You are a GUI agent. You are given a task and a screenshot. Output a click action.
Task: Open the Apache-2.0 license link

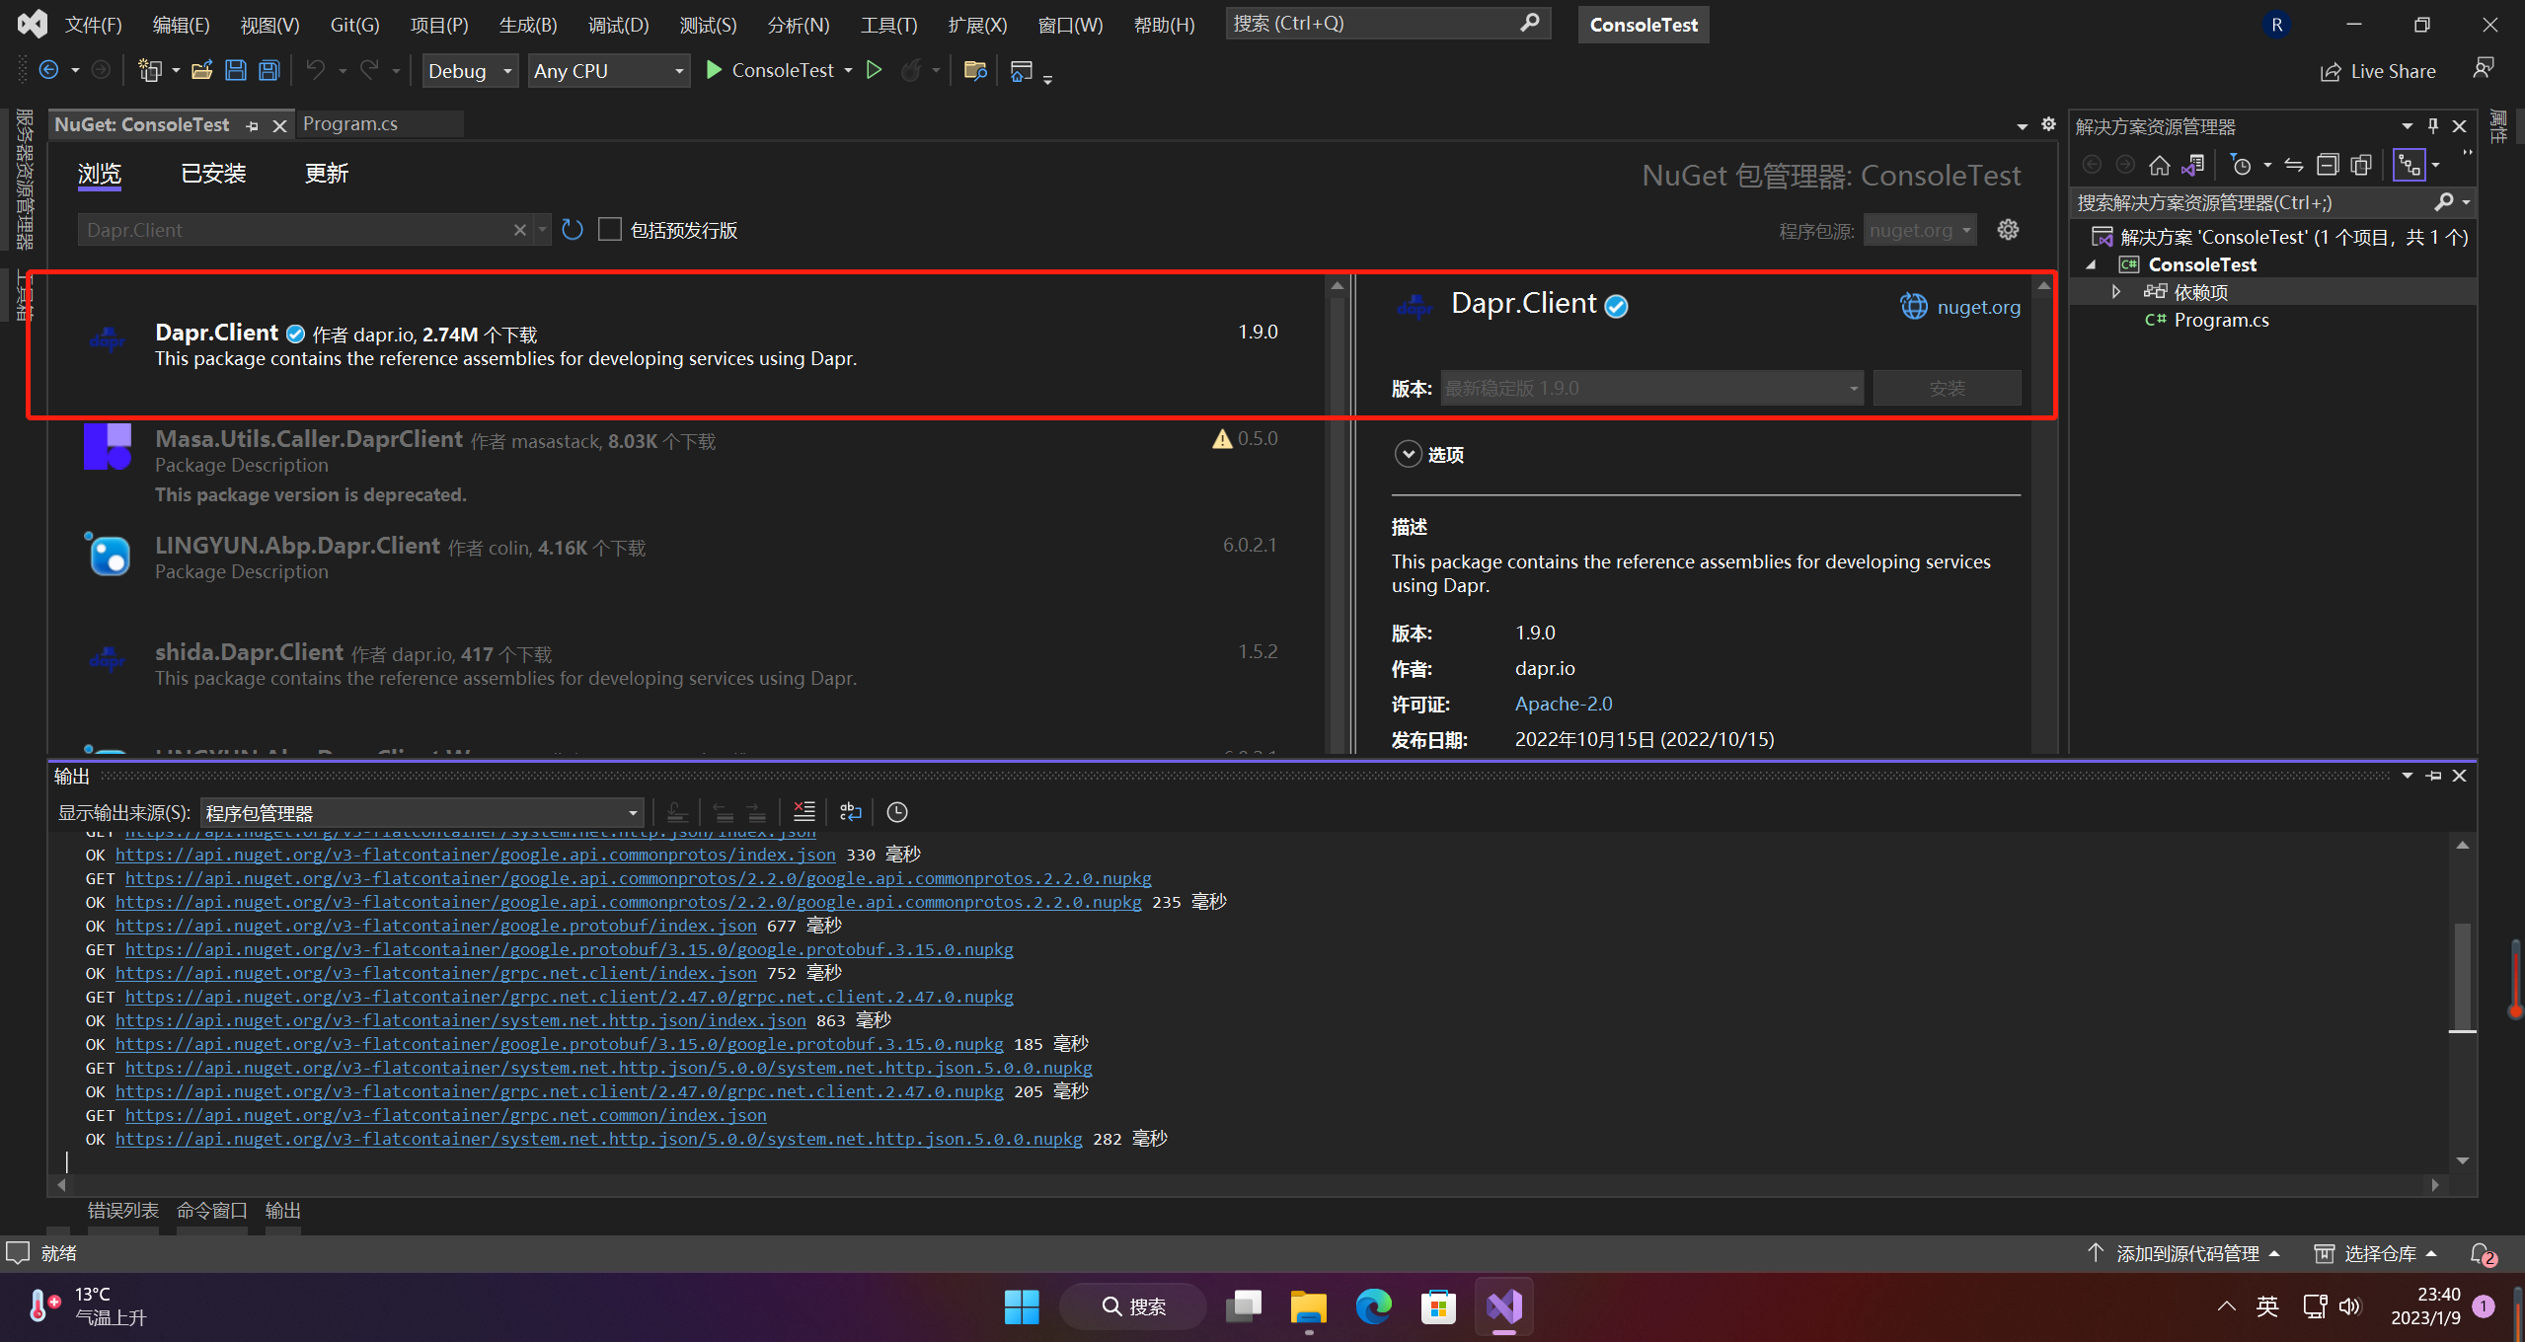click(1564, 704)
